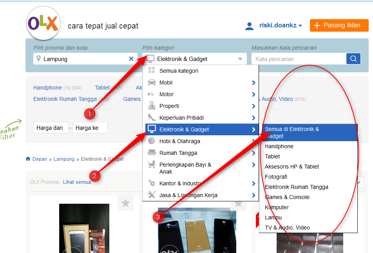
Task: Focus the Harga ke price field
Action: [x=90, y=128]
